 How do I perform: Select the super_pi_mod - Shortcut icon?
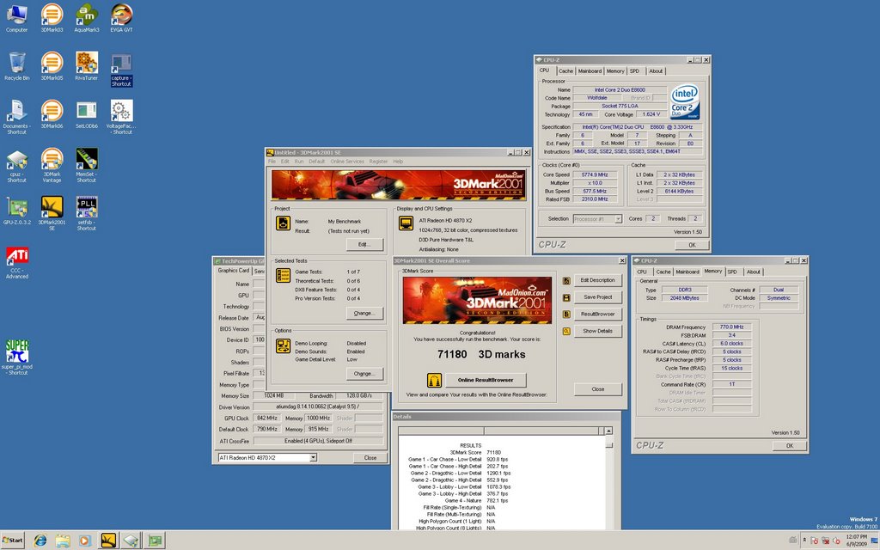pyautogui.click(x=17, y=357)
